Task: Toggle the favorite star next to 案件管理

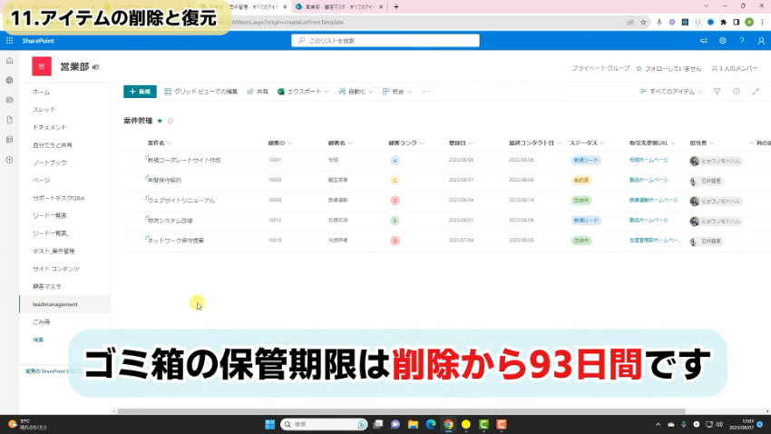Action: pyautogui.click(x=161, y=120)
